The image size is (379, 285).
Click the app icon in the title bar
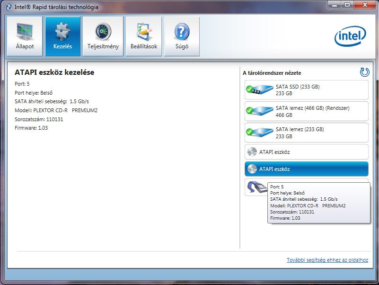tap(9, 7)
